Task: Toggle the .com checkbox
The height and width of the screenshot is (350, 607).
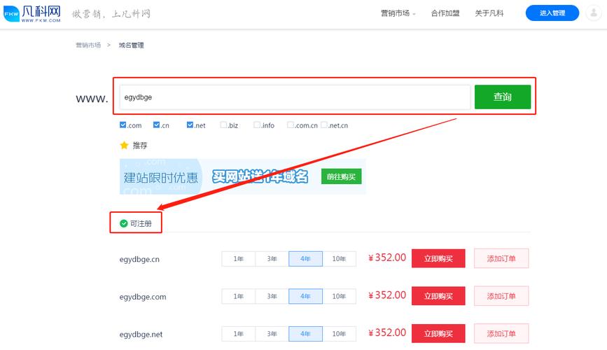Action: click(x=123, y=125)
